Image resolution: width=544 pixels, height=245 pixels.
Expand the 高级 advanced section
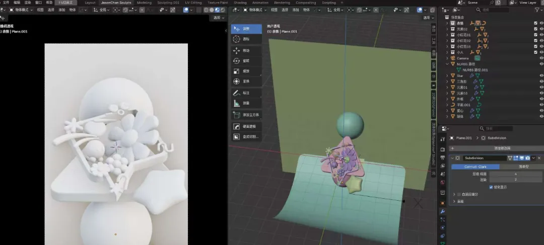pyautogui.click(x=454, y=201)
